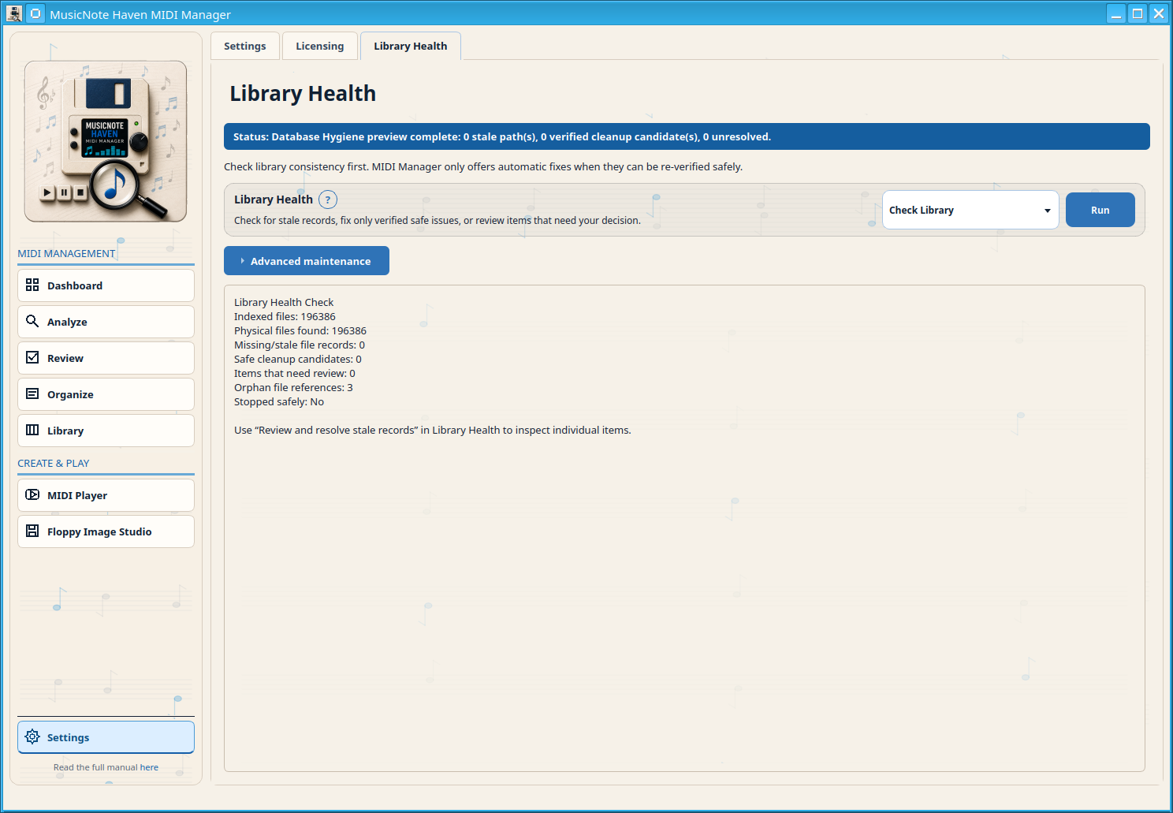Screen dimensions: 1173x813
Task: Switch to the Settings tab
Action: pos(244,46)
